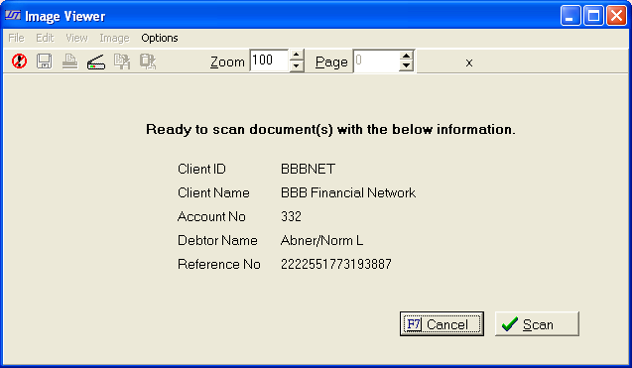
Task: Click the Image Viewer title bar app icon
Action: pyautogui.click(x=13, y=16)
